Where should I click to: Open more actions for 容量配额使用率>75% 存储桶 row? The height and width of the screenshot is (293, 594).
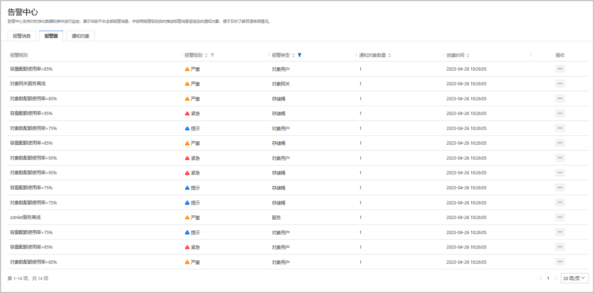point(560,188)
